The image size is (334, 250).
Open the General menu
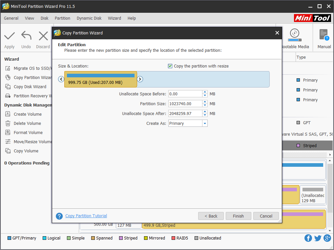point(11,18)
